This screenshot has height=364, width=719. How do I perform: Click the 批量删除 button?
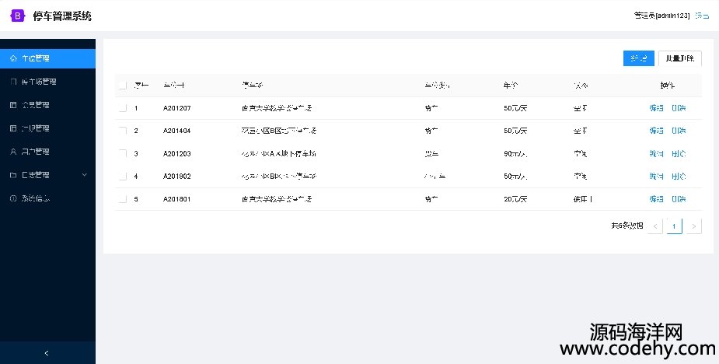pyautogui.click(x=679, y=58)
